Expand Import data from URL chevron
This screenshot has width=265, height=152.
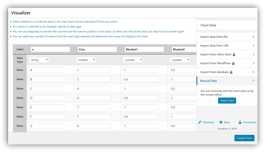tap(253, 45)
